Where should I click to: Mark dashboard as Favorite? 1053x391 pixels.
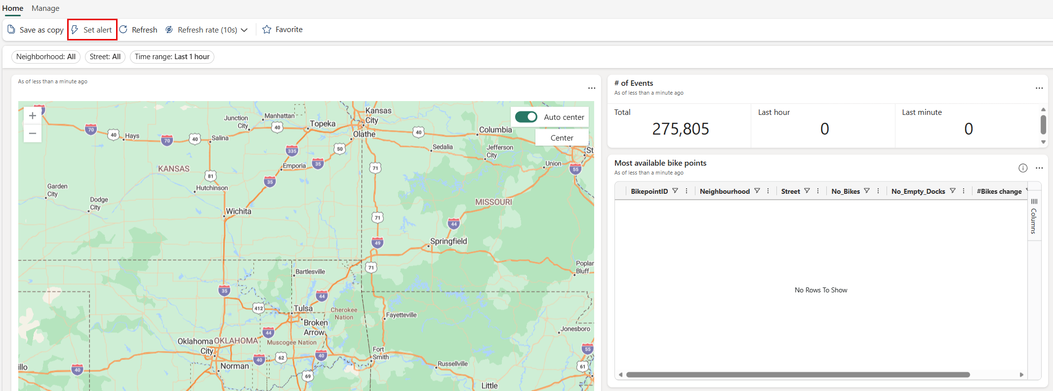click(283, 30)
